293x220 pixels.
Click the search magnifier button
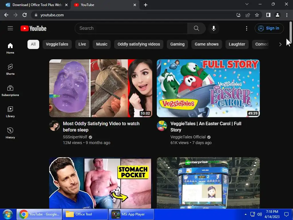(x=196, y=28)
